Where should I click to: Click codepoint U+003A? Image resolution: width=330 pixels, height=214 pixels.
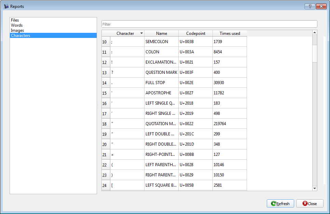click(x=195, y=52)
